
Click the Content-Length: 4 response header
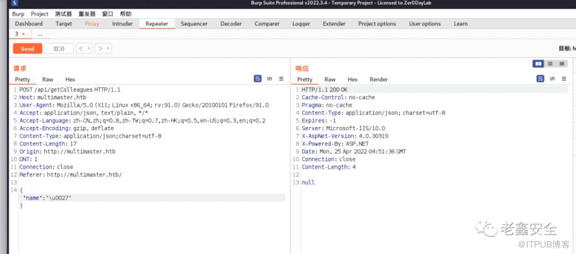click(328, 167)
